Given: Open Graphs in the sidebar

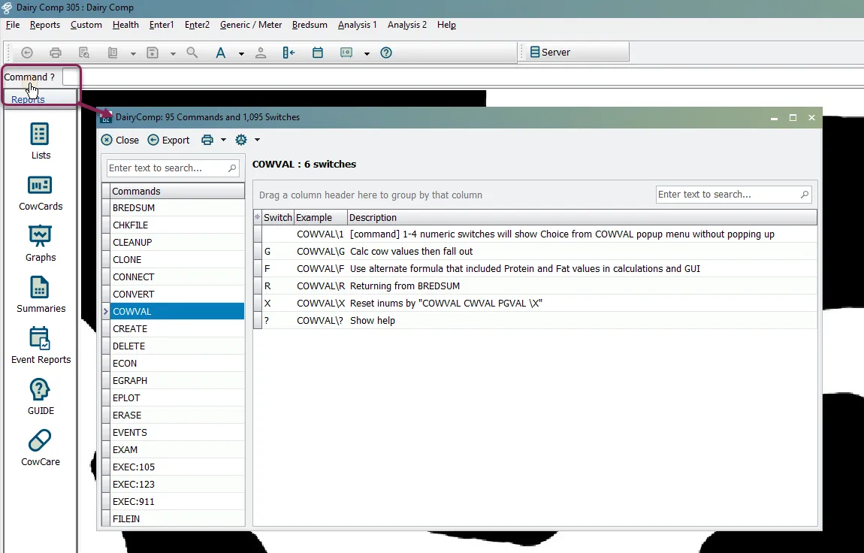Looking at the screenshot, I should point(41,244).
